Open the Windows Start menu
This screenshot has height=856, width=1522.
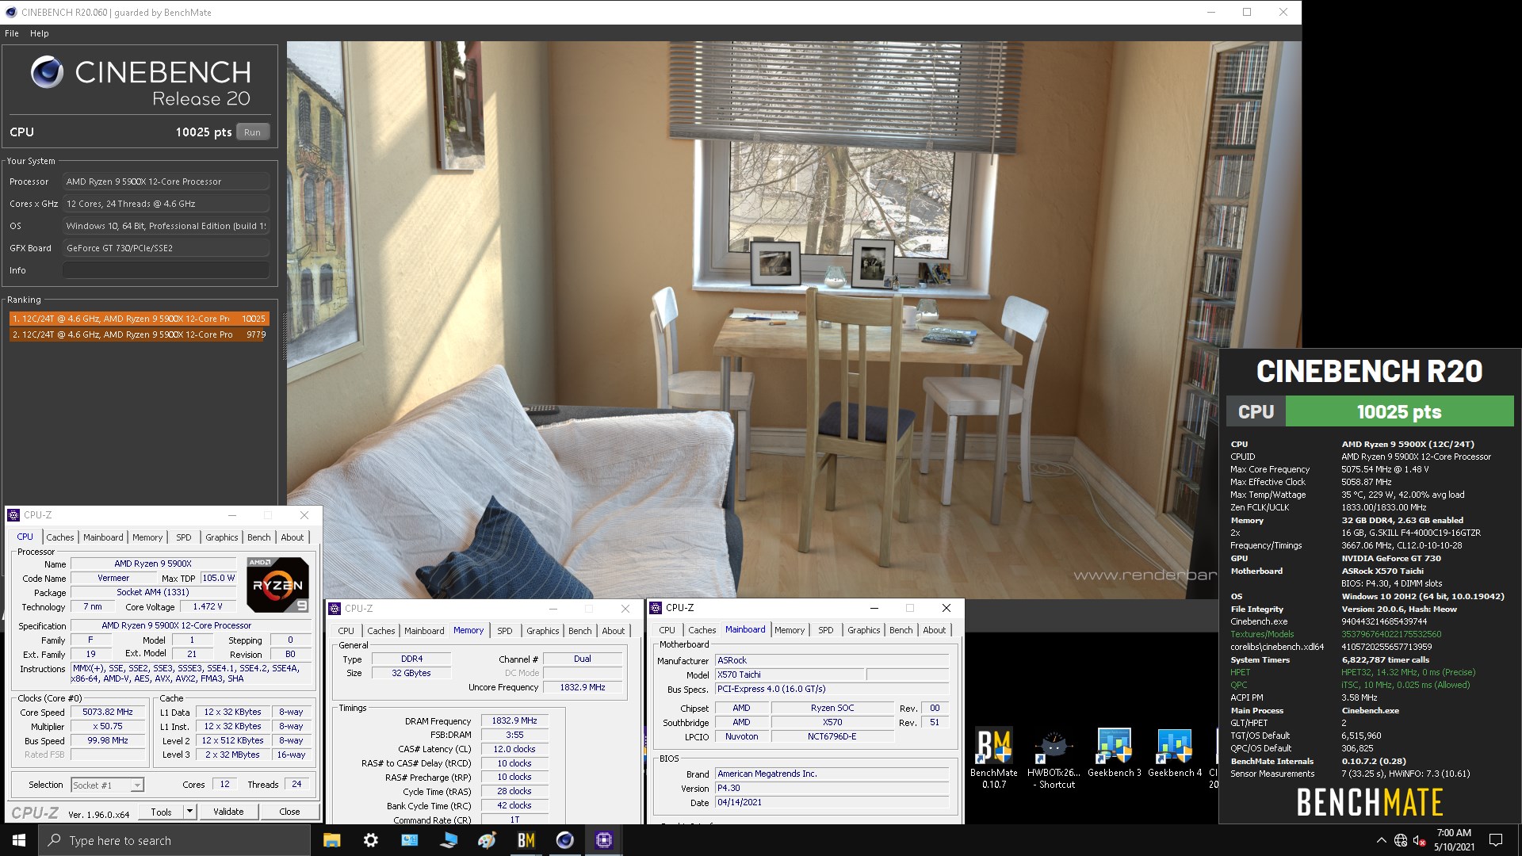pos(19,840)
